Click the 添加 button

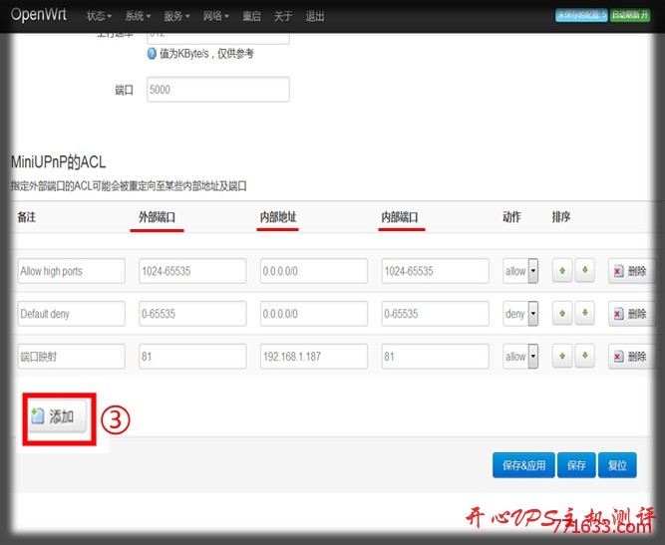pyautogui.click(x=59, y=416)
